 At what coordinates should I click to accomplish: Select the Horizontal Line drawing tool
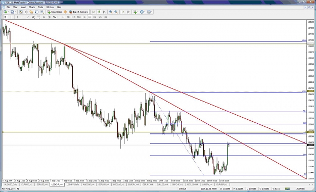[23, 17]
